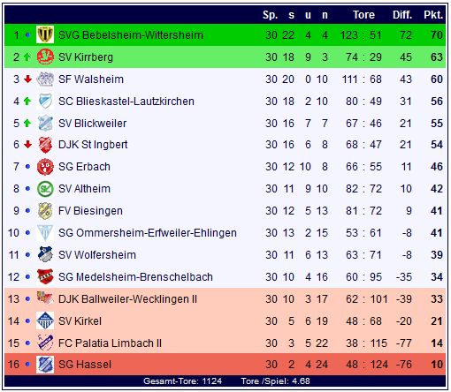Open the SC Blieskastel-Lautzkirchen team name

(126, 102)
